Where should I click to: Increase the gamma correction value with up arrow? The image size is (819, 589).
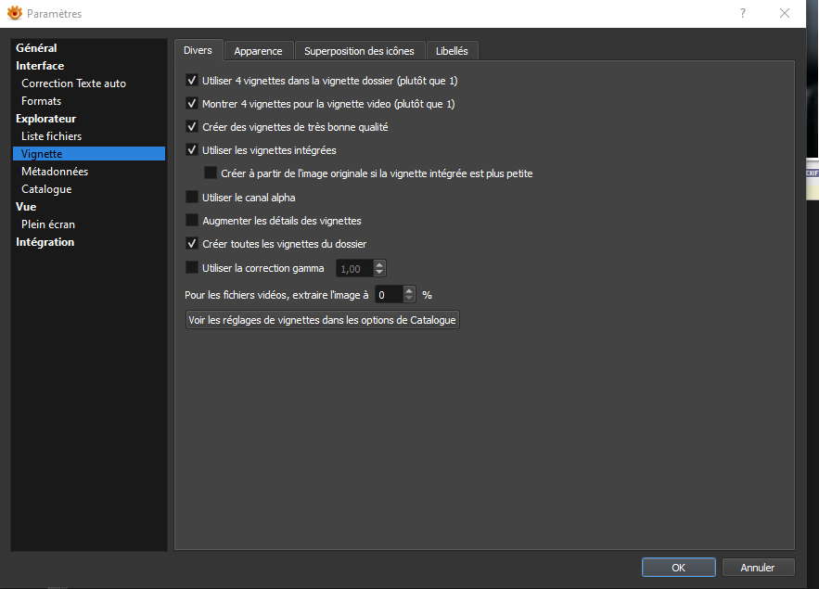[379, 264]
